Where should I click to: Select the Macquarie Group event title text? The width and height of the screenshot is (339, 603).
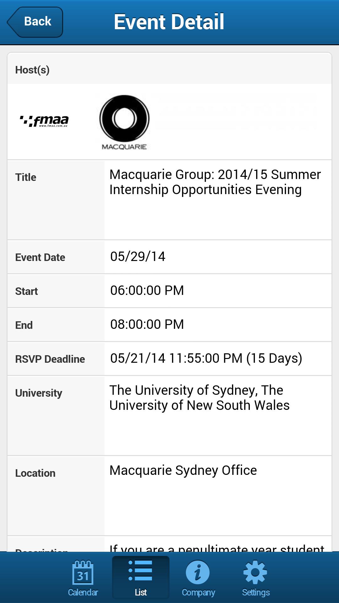click(215, 182)
